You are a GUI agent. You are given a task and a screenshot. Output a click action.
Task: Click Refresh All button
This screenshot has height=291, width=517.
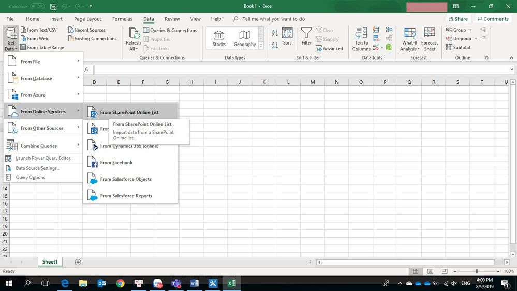(133, 39)
